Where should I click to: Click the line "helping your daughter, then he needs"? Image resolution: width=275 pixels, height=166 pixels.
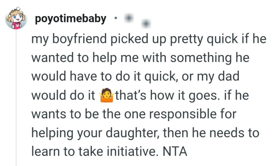point(145,133)
